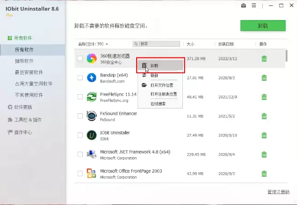297x205 pixels.
Task: Click the big green 卸载 button
Action: [263, 26]
